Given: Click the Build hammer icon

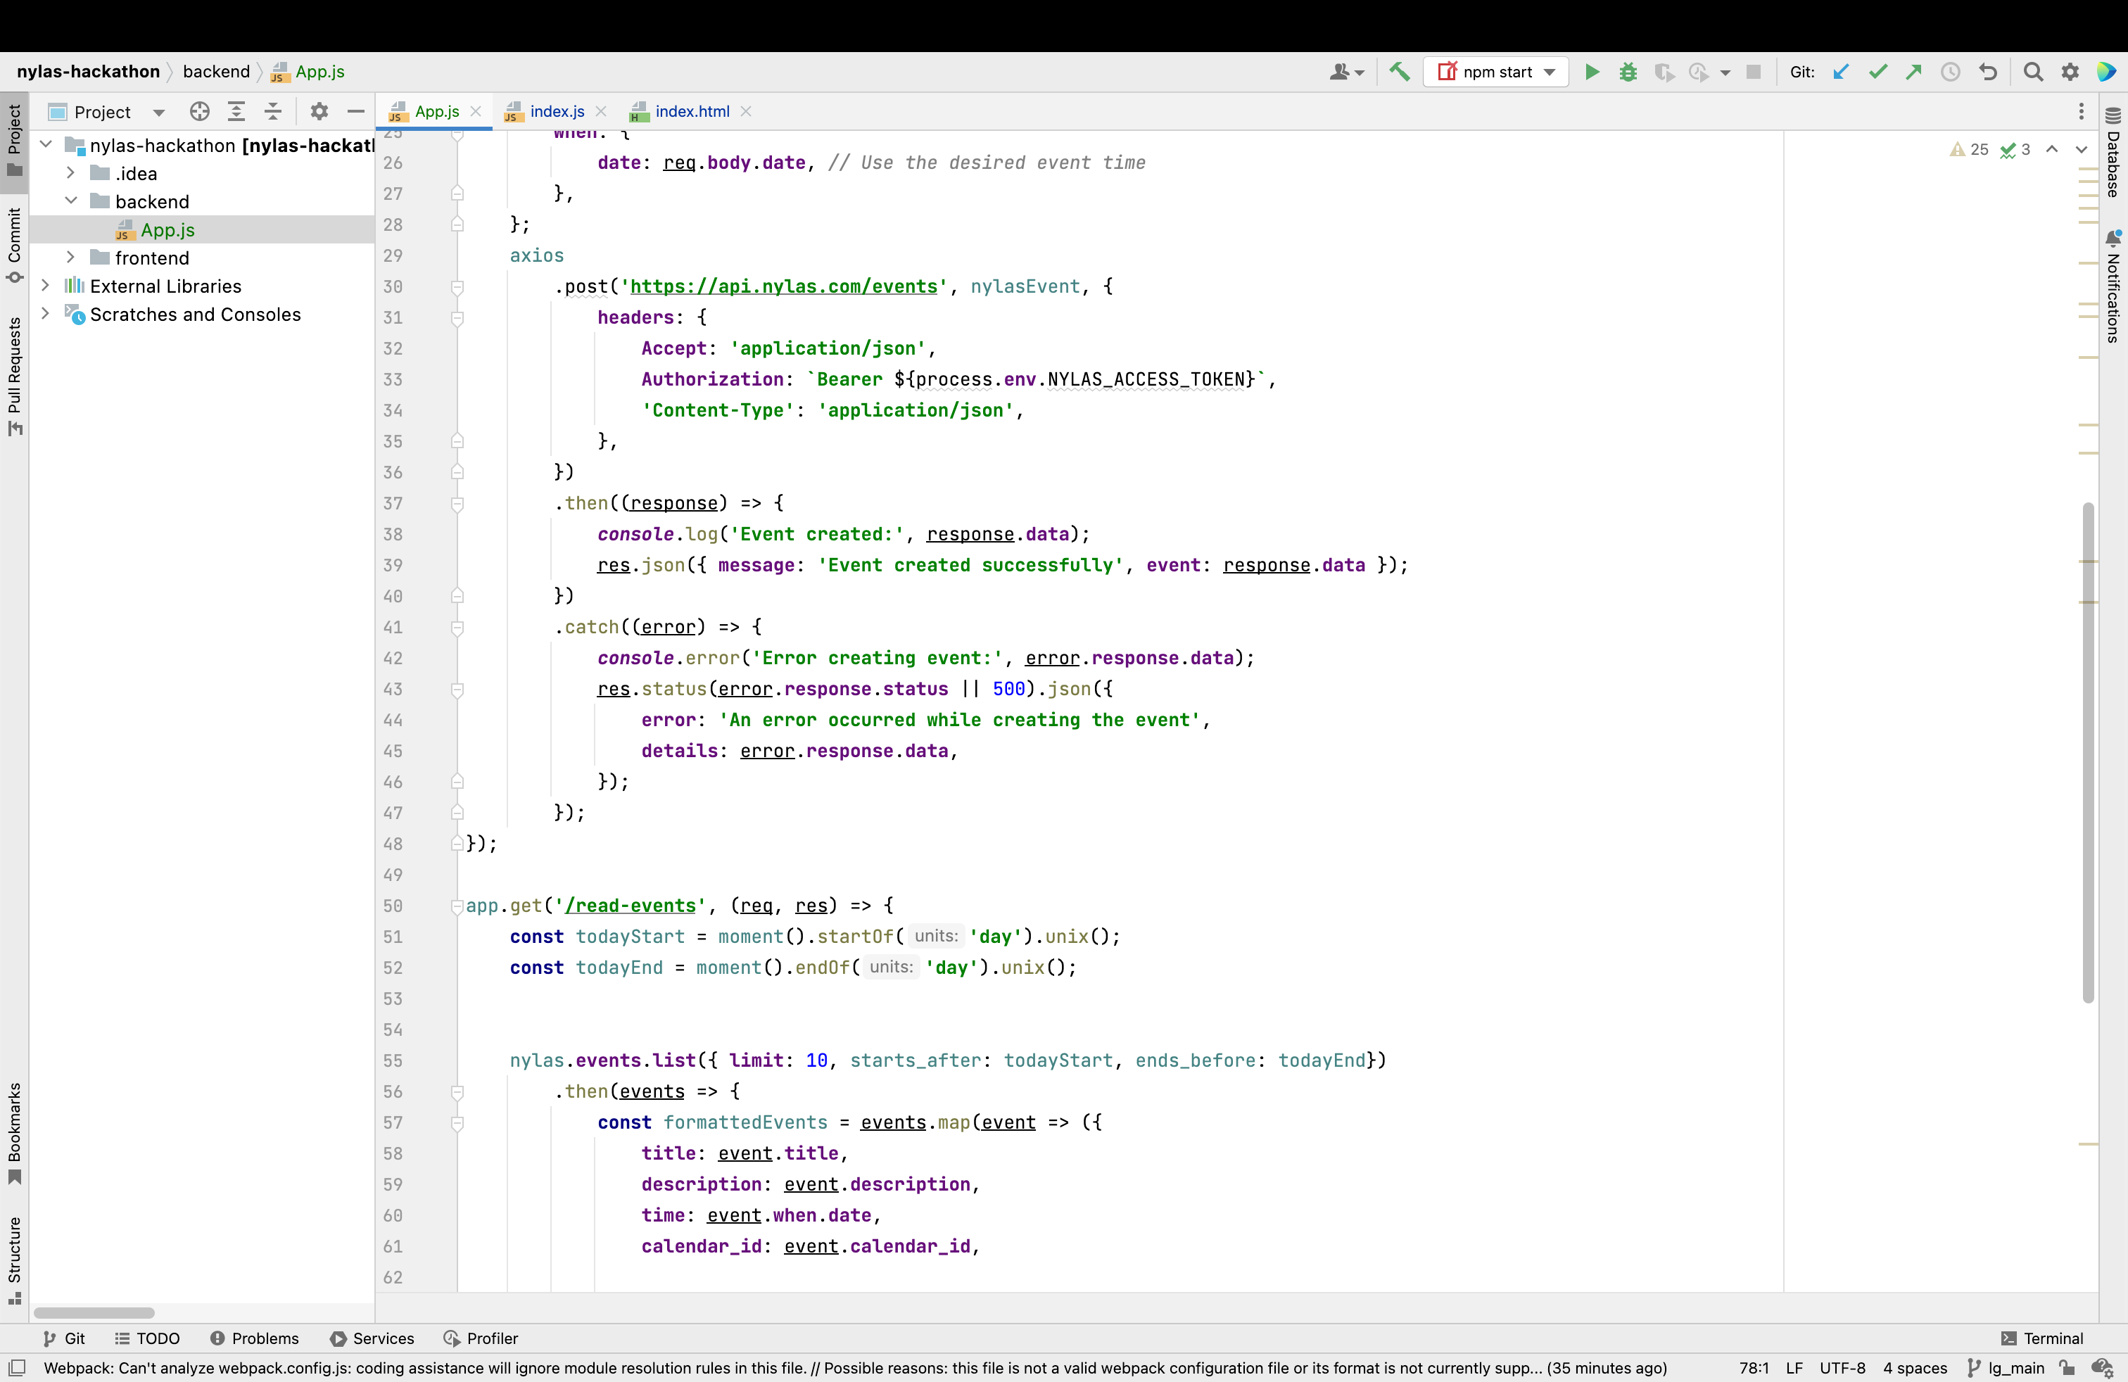Looking at the screenshot, I should [1400, 72].
